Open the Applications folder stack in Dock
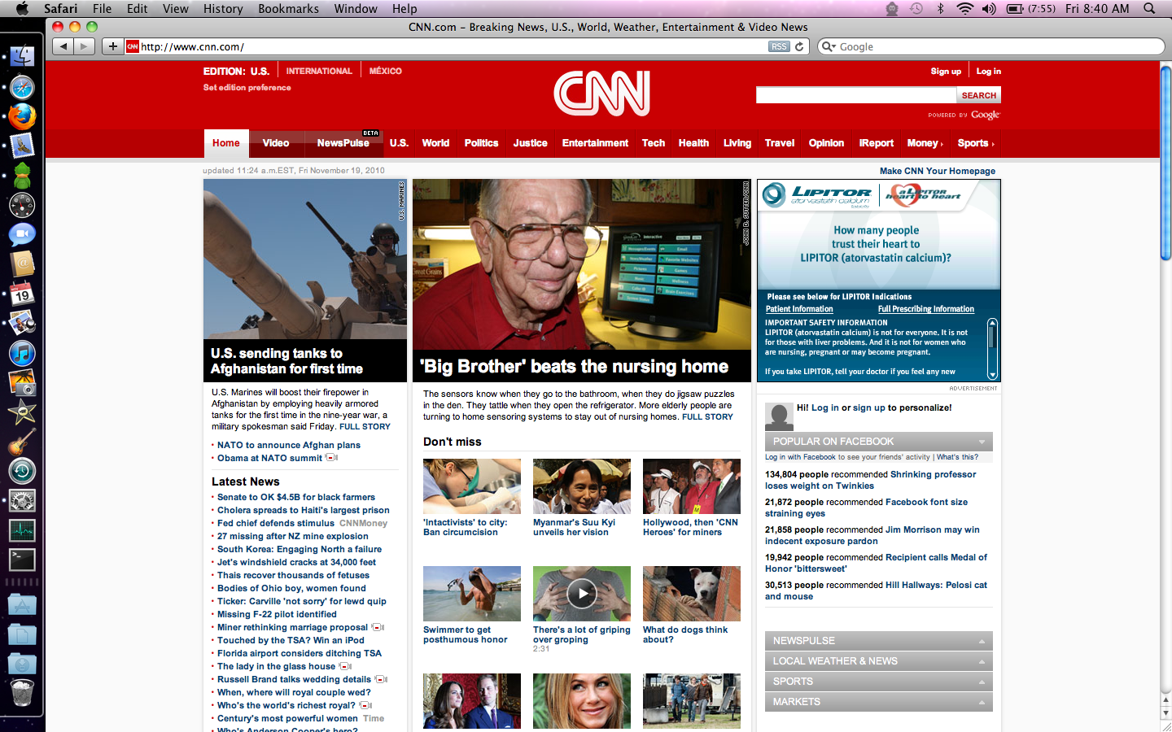Screen dimensions: 1172x732 22,604
